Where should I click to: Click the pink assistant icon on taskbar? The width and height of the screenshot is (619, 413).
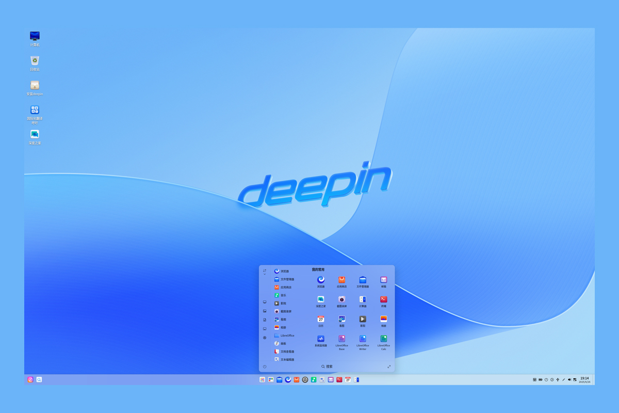30,379
